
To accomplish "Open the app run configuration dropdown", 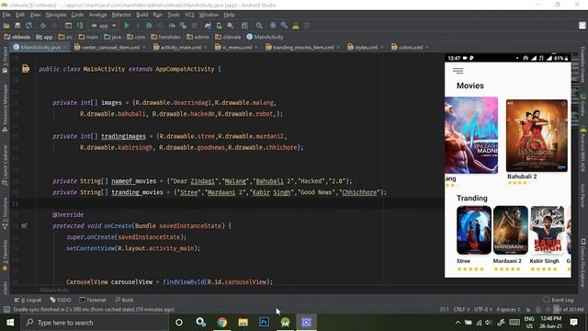I will [104, 26].
